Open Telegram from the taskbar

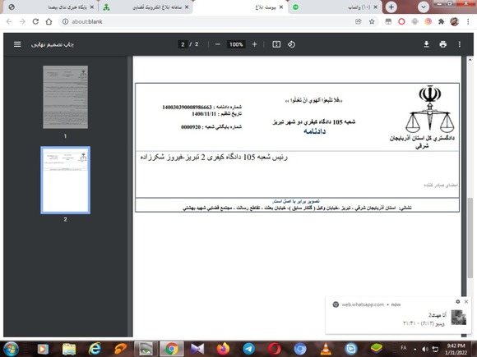coord(249,349)
